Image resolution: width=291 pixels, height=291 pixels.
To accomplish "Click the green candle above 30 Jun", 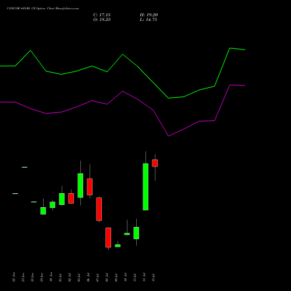I will 52,205.
